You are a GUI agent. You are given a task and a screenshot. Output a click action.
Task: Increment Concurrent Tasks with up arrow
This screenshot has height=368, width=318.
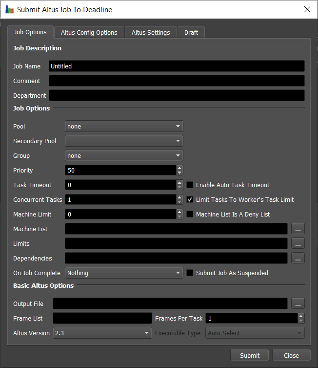(179, 197)
